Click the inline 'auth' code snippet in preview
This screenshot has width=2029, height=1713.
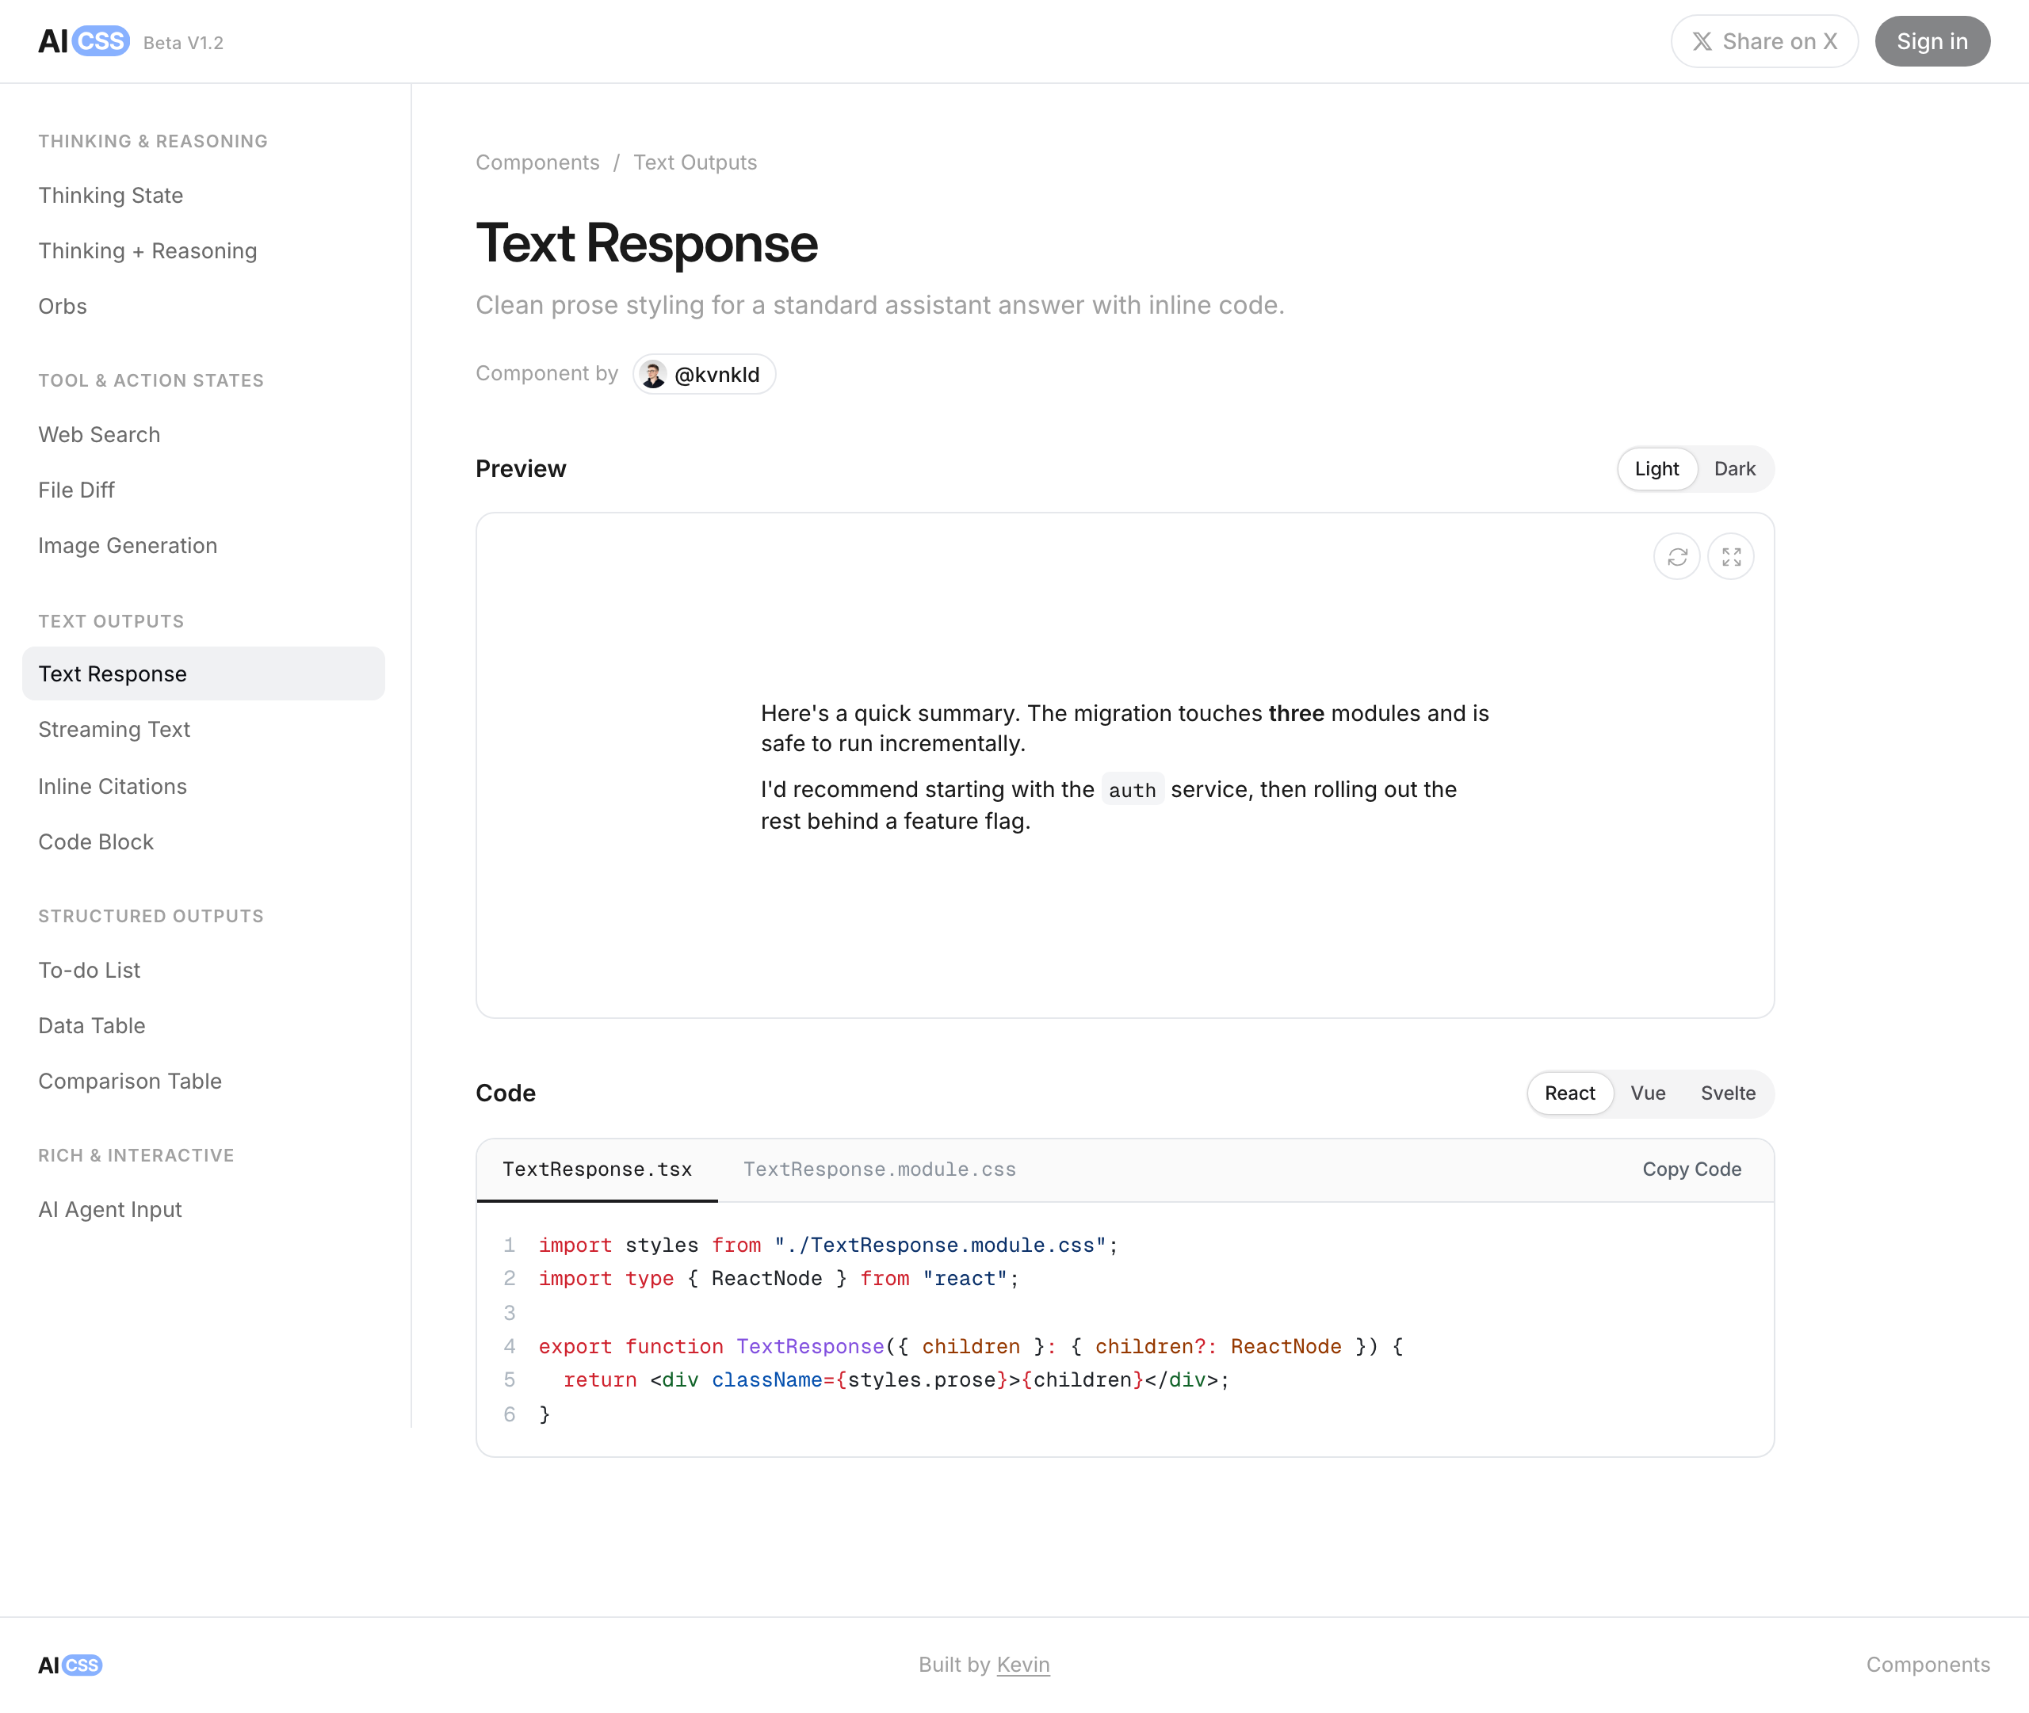1132,791
